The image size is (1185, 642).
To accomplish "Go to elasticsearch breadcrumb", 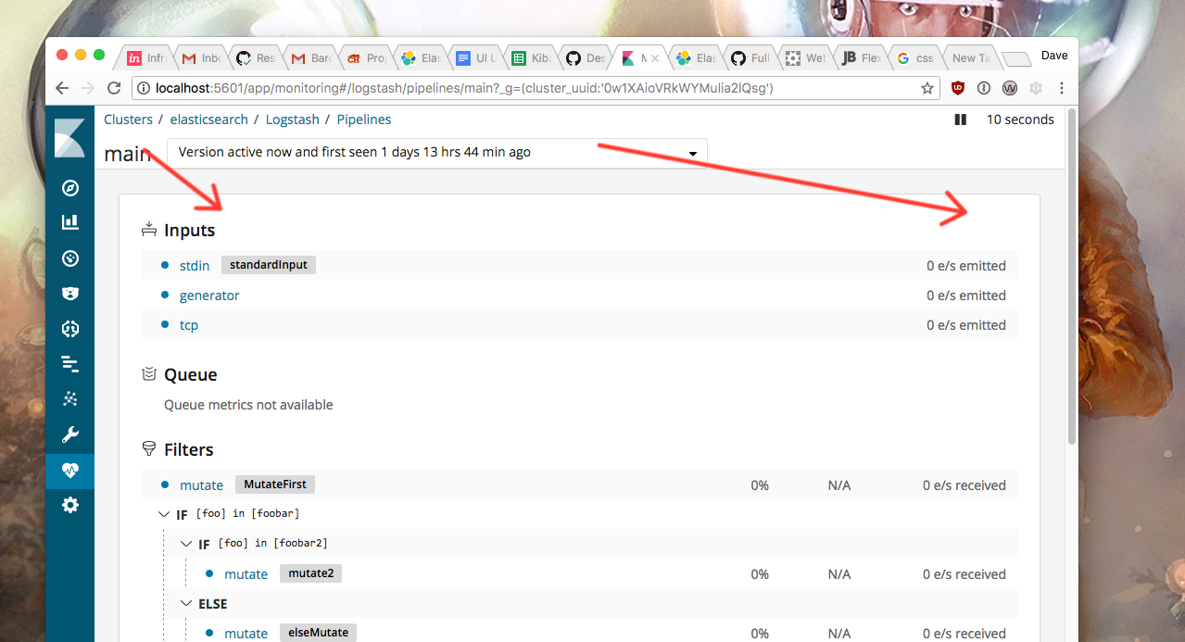I will [x=209, y=120].
